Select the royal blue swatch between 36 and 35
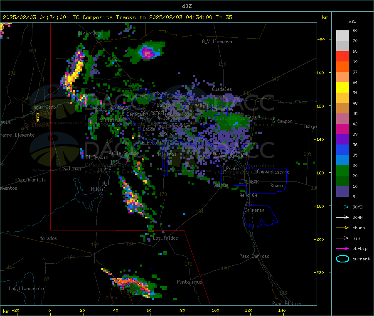Image resolution: width=374 pixels, height=316 pixels. [342, 149]
